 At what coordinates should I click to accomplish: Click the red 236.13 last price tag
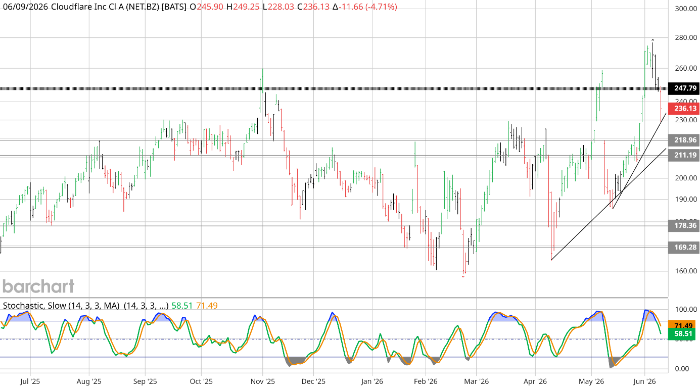coord(684,108)
